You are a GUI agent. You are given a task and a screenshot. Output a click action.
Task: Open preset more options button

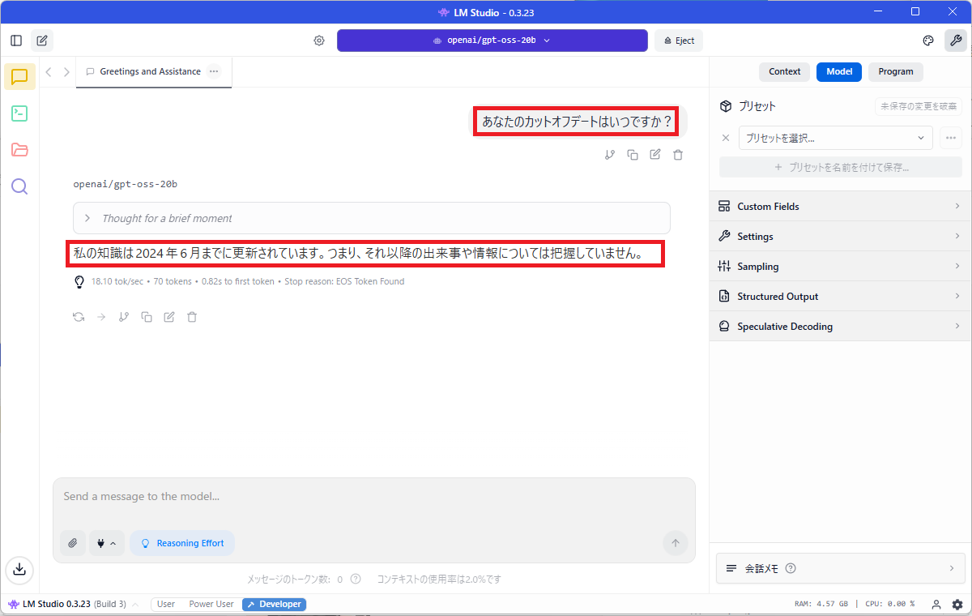coord(951,138)
